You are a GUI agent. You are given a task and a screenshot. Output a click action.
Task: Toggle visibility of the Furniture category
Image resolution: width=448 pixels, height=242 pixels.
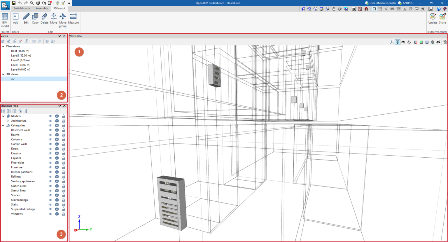pyautogui.click(x=50, y=167)
